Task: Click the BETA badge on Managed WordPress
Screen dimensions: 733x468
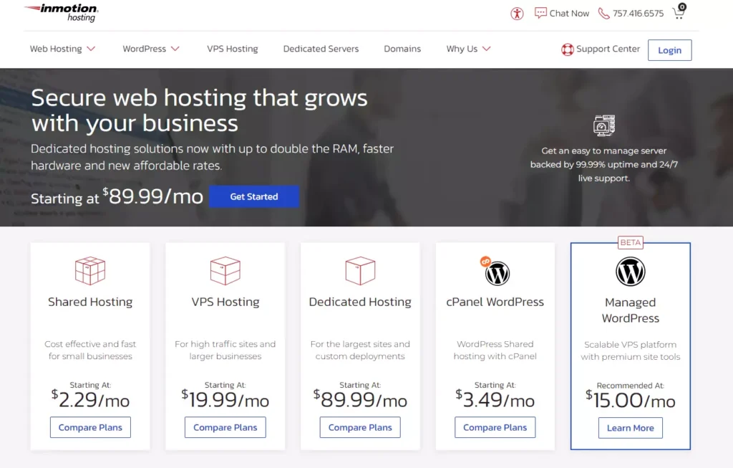Action: pos(630,242)
